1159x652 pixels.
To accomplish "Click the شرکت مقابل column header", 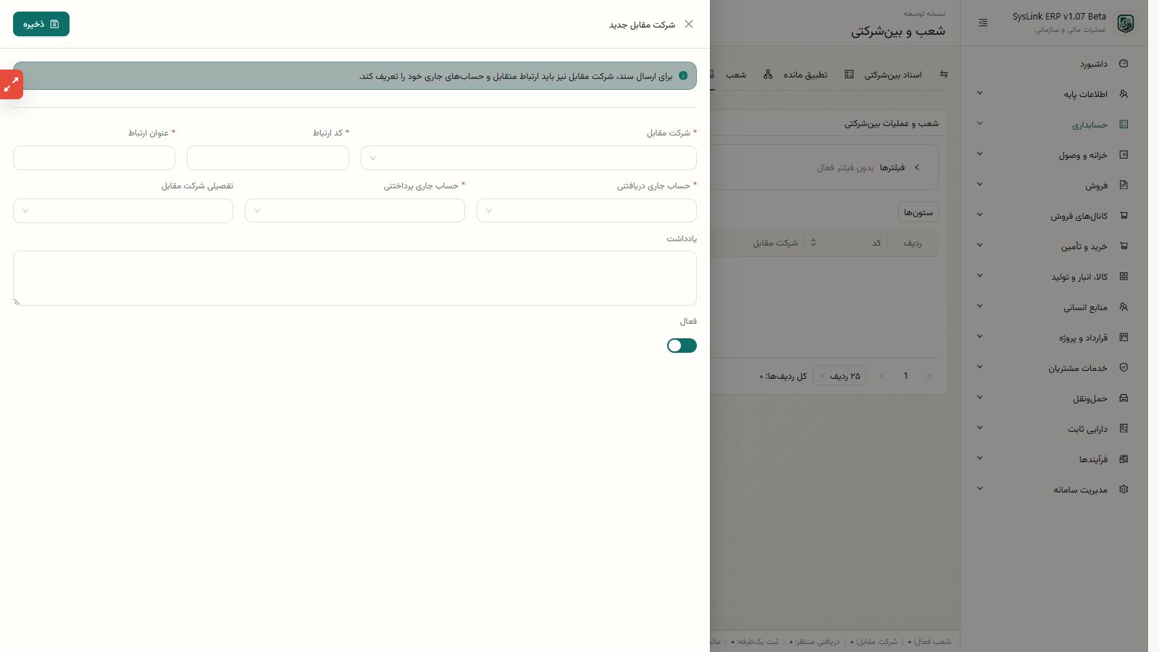I will pyautogui.click(x=775, y=243).
